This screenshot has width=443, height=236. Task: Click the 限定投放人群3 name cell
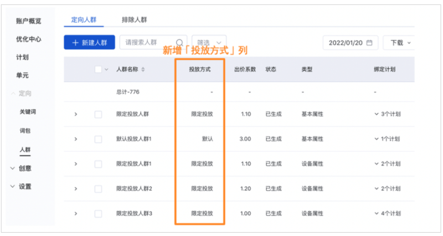click(134, 214)
